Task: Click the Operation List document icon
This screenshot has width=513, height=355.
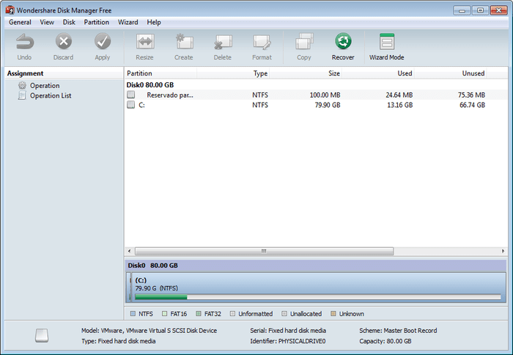Action: (22, 95)
